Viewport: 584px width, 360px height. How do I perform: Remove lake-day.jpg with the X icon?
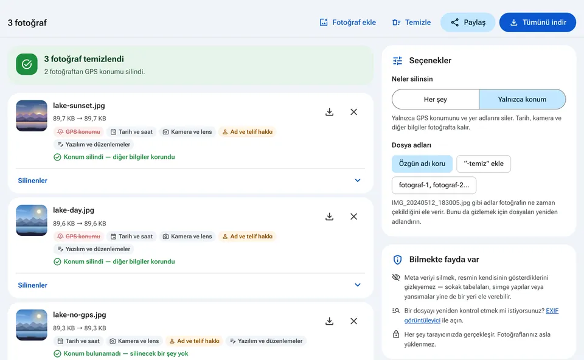click(354, 216)
